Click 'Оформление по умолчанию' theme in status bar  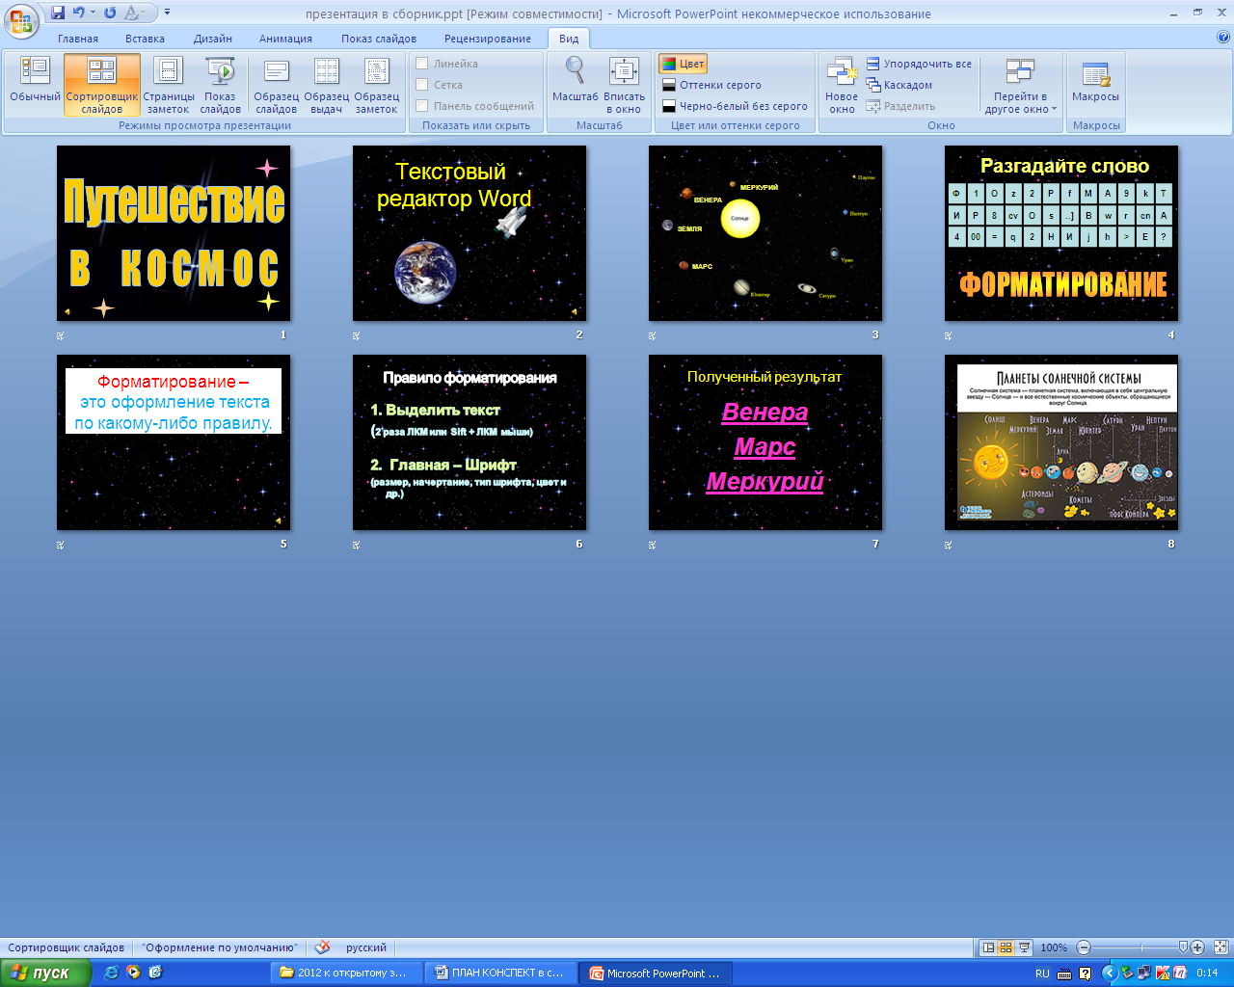point(218,947)
